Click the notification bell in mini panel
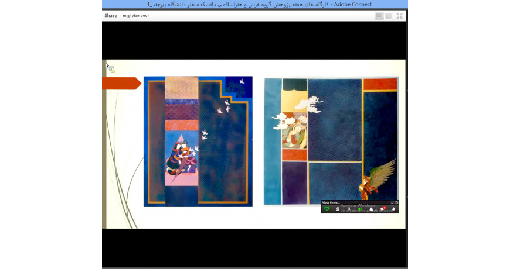 click(x=393, y=209)
